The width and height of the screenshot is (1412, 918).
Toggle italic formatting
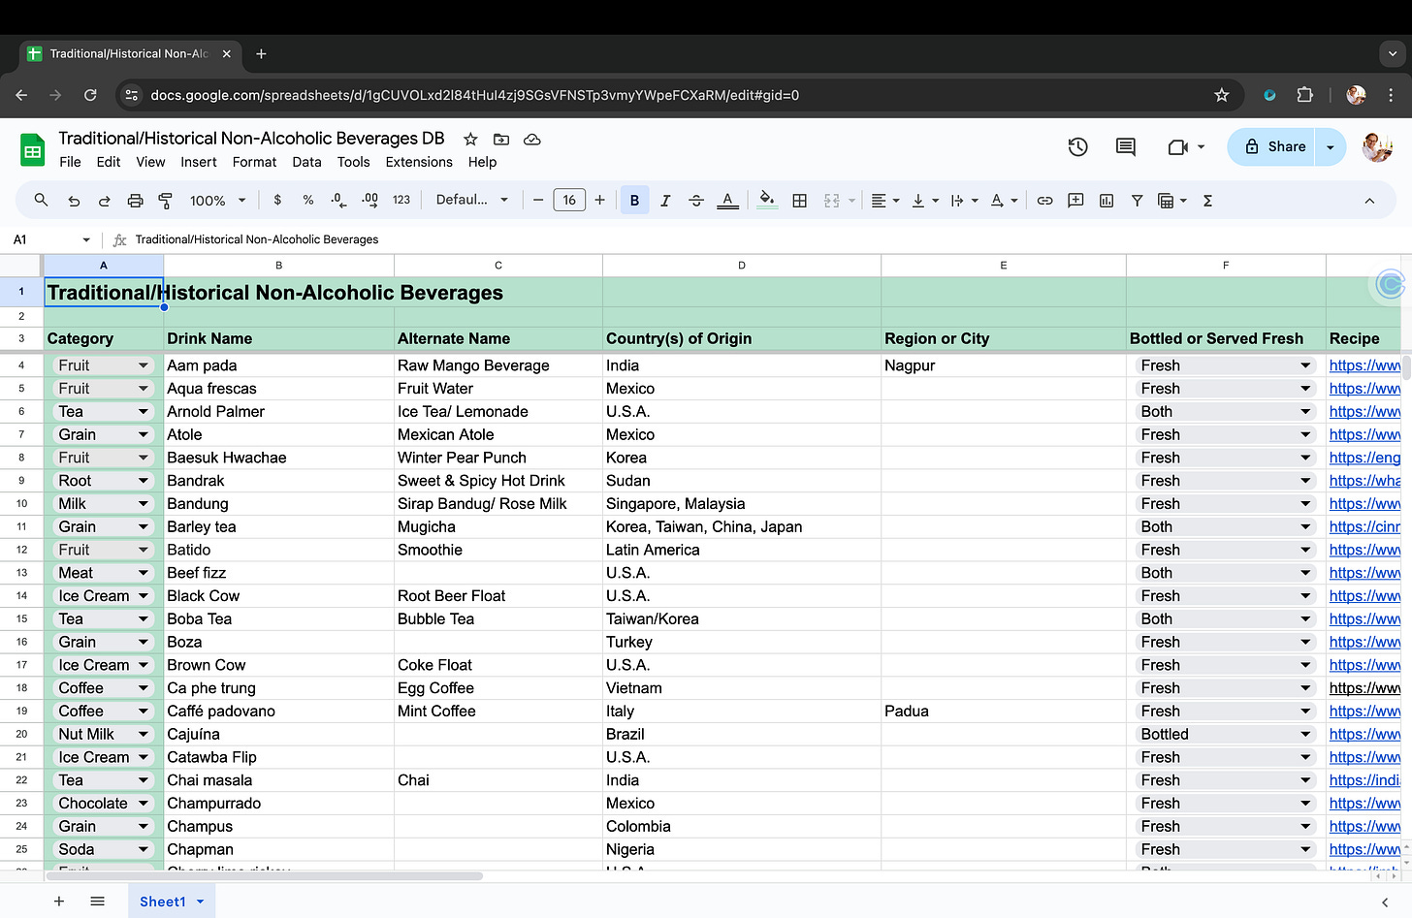665,201
